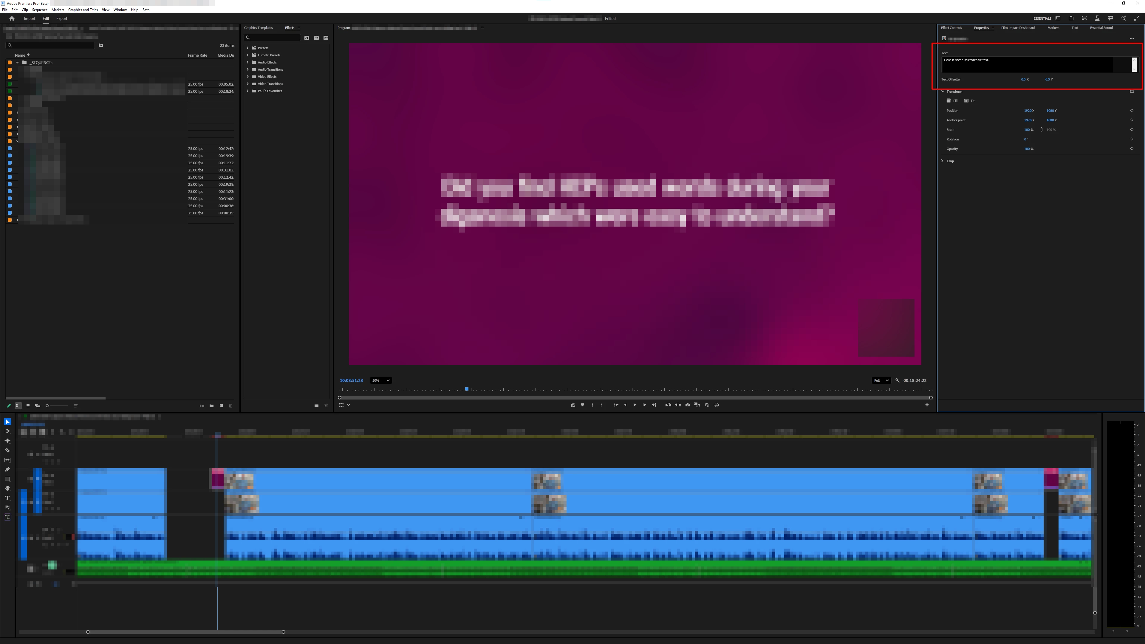This screenshot has height=644, width=1145.
Task: Open the 50% zoom level dropdown
Action: pyautogui.click(x=380, y=380)
